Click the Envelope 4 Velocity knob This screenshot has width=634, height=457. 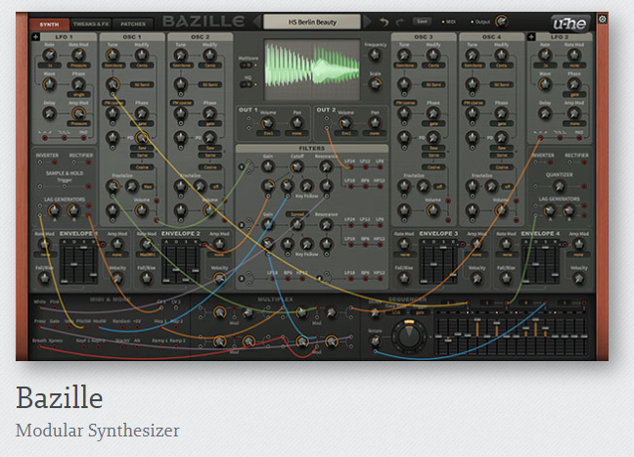pyautogui.click(x=578, y=278)
